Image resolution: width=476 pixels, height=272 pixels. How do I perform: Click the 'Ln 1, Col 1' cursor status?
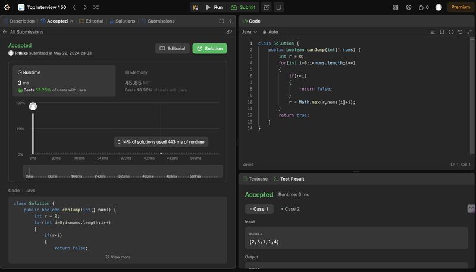[460, 165]
